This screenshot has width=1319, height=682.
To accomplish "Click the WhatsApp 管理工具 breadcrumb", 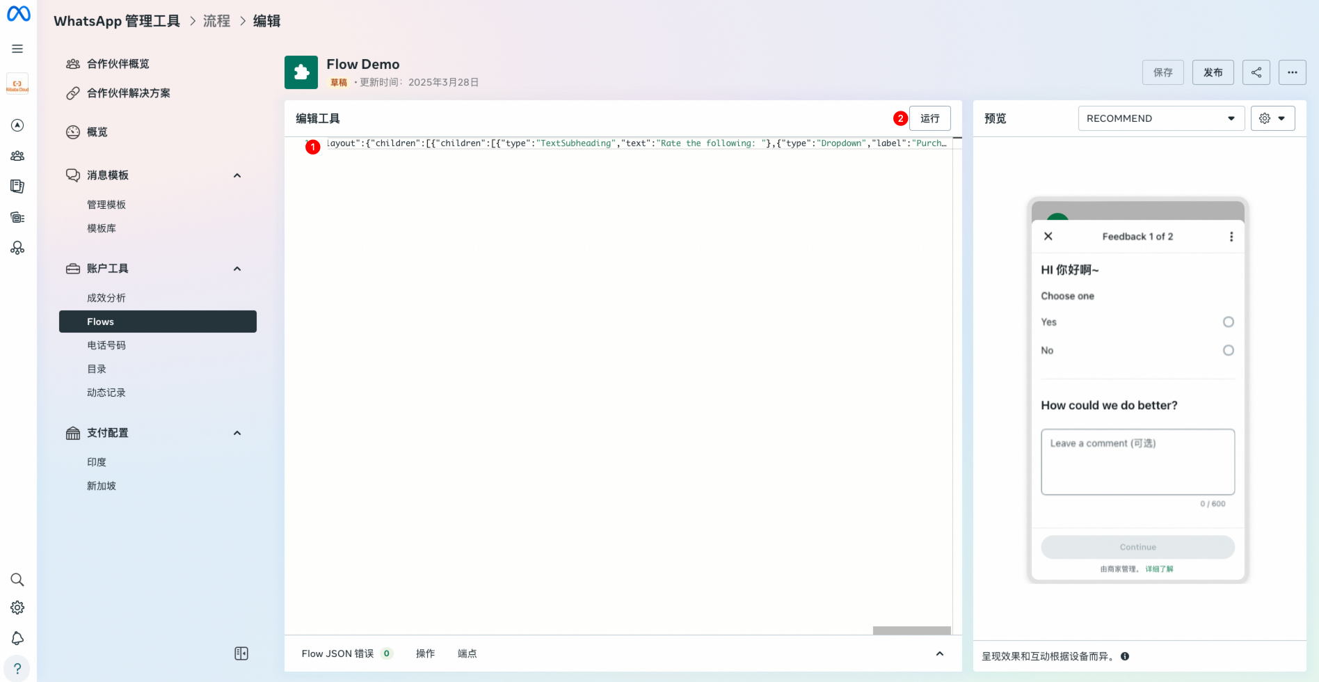I will tap(117, 21).
